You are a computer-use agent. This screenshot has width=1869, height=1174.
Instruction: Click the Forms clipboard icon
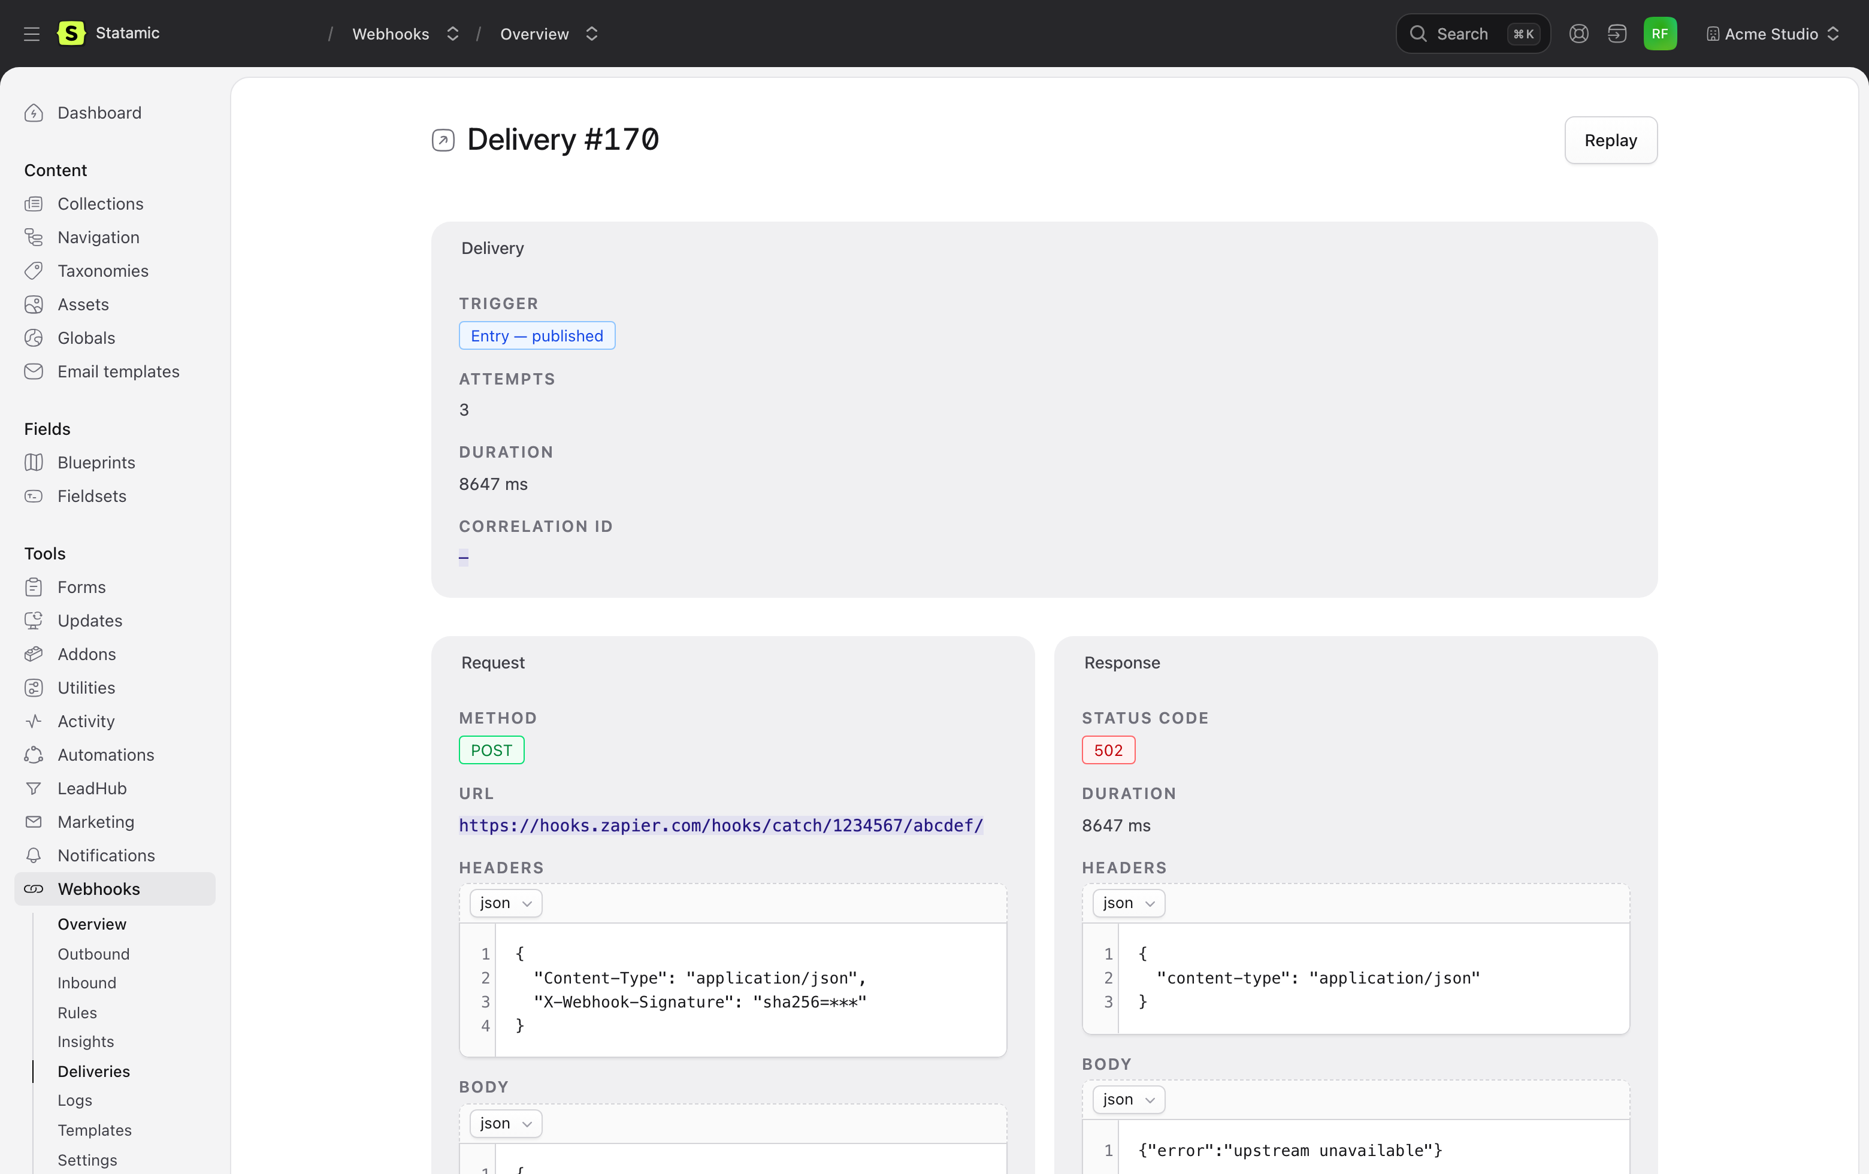[x=34, y=588]
